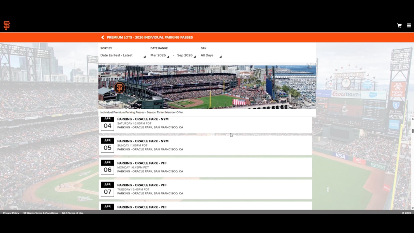Click the APR 05 date badge

[107, 145]
